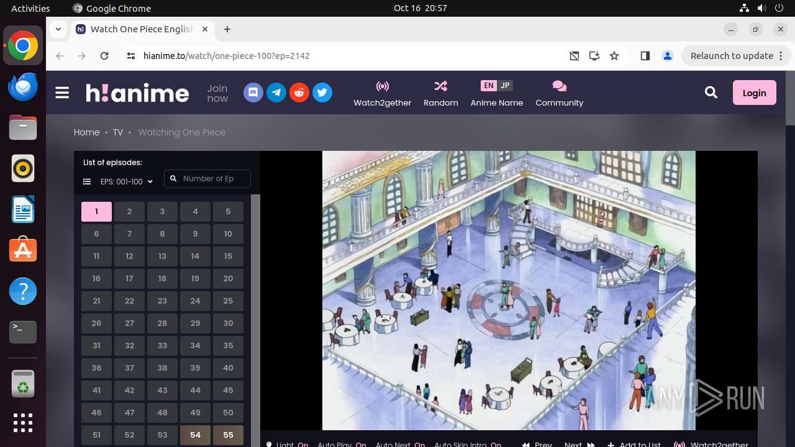Go to Home breadcrumb
The image size is (795, 447).
coord(86,132)
